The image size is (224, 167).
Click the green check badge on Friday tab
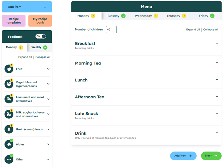(x=212, y=16)
